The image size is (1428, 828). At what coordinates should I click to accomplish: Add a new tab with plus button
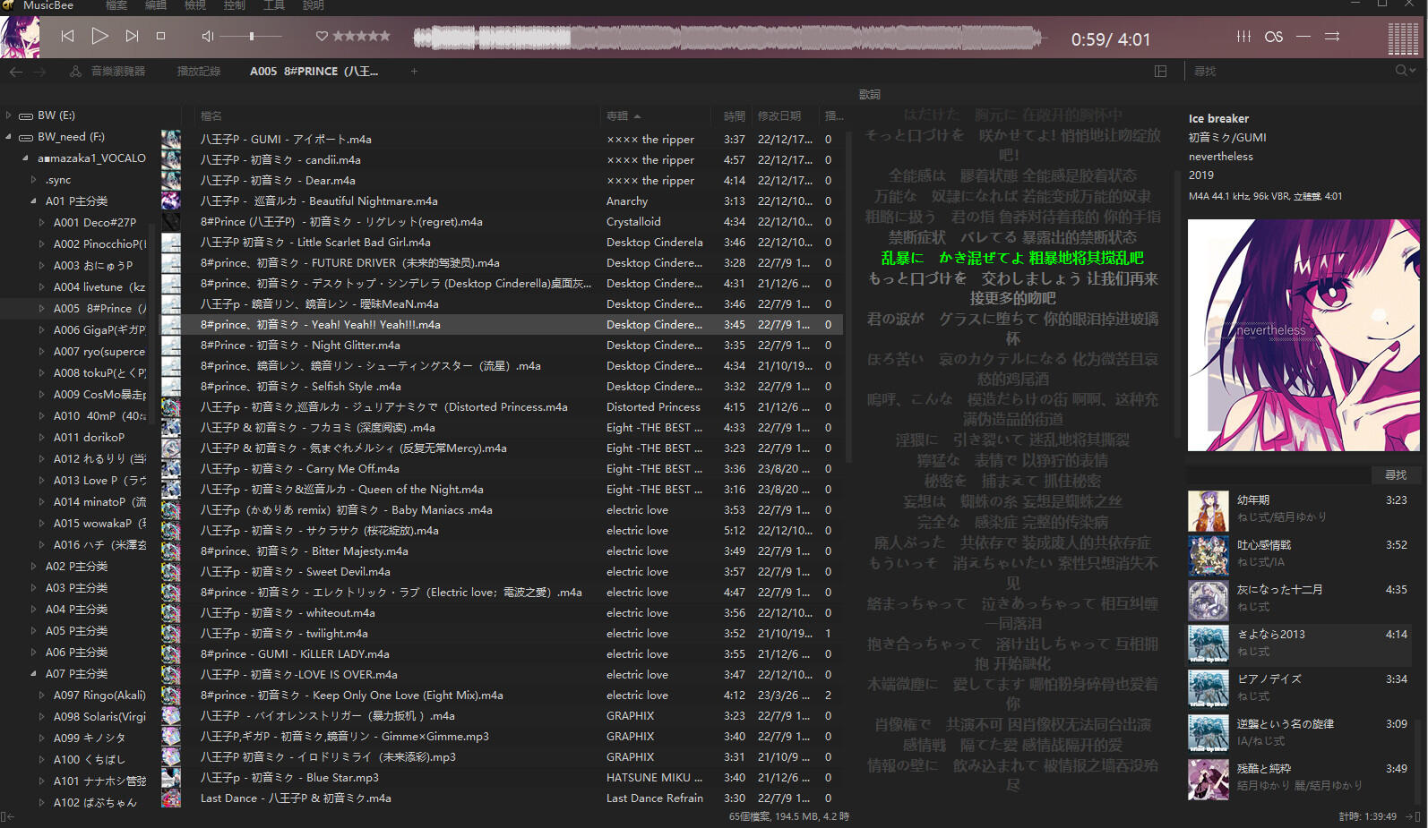click(414, 72)
